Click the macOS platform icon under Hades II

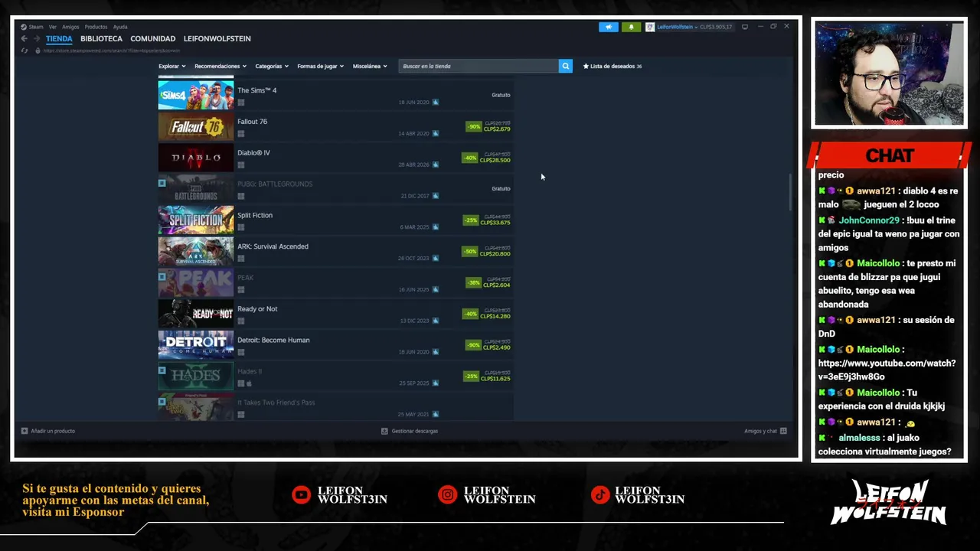pyautogui.click(x=249, y=383)
